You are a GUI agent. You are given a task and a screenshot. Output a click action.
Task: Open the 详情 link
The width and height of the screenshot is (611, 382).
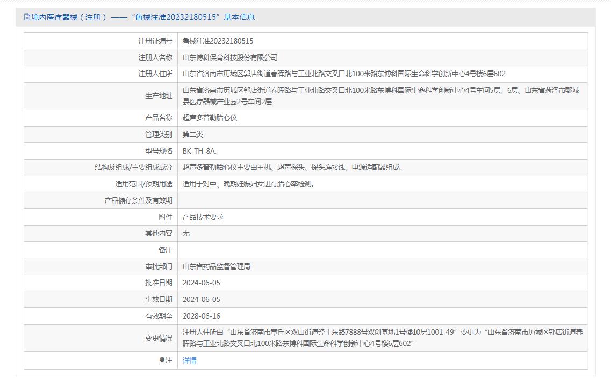[189, 361]
